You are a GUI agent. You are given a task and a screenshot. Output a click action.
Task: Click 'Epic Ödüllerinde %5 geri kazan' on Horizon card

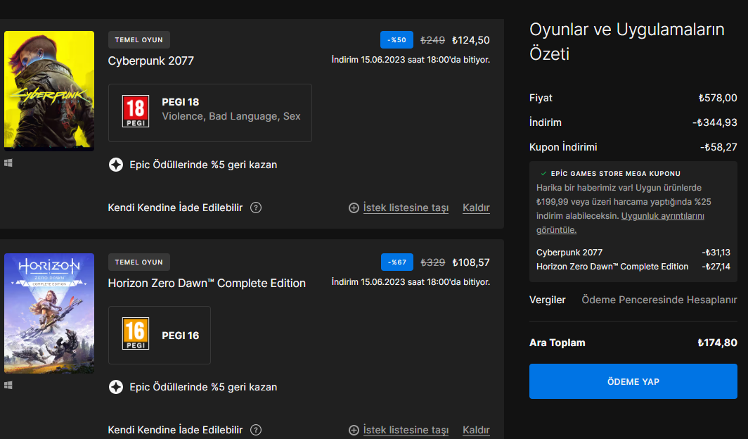coord(203,388)
